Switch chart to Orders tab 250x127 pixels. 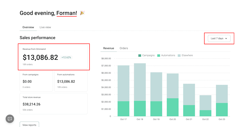[124, 48]
